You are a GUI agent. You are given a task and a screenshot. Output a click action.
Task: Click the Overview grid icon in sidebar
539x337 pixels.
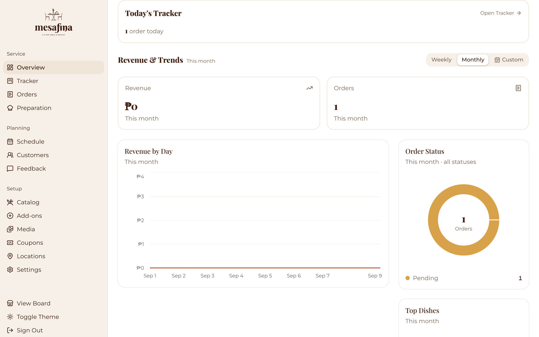pos(10,67)
